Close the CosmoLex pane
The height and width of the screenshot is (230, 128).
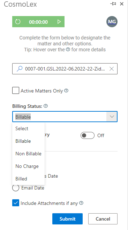point(122,4)
